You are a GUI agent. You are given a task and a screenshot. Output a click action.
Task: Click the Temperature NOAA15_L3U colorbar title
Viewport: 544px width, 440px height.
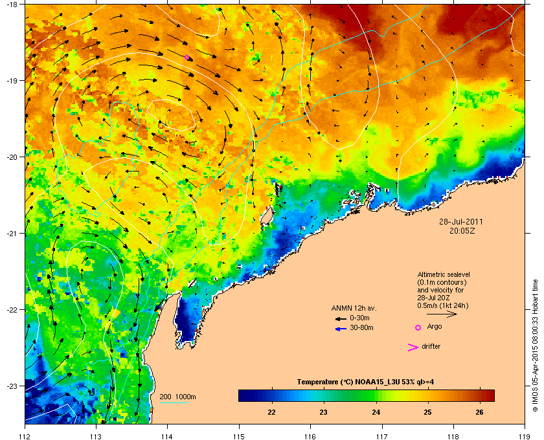tap(365, 382)
